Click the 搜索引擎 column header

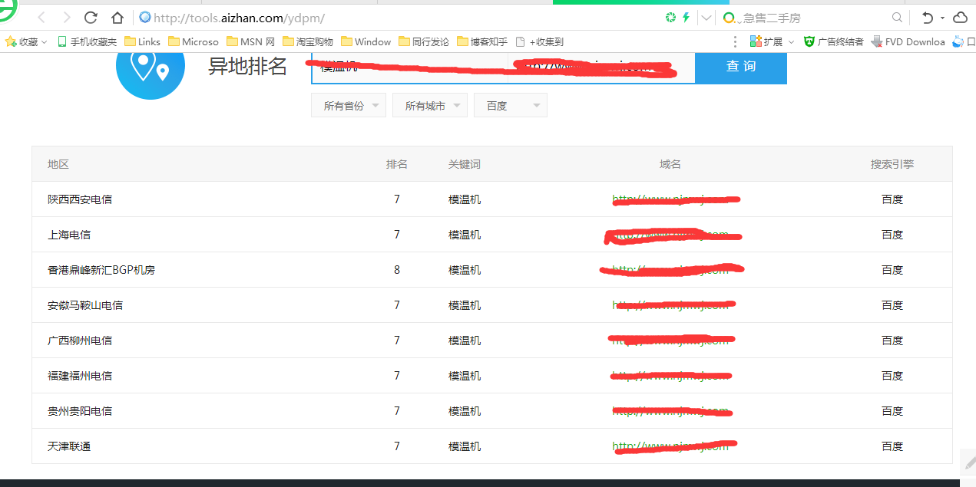click(892, 164)
